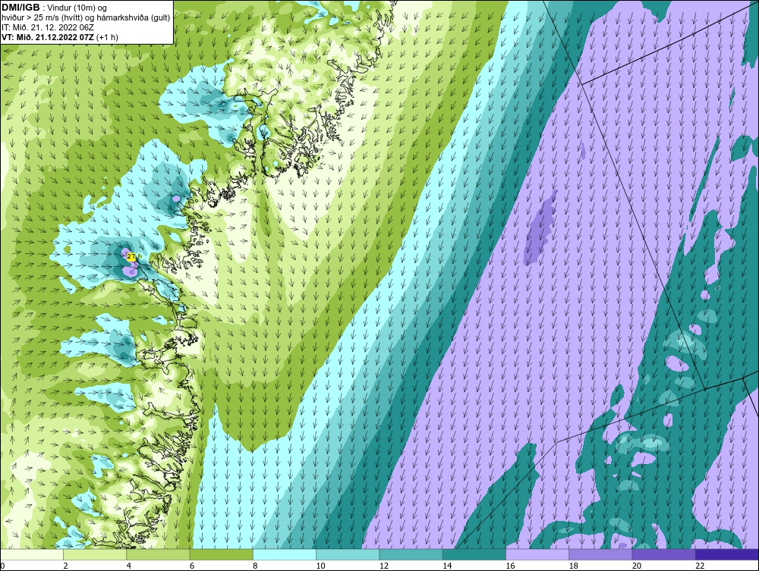Click the 0–2 m/s palest legend swatch
This screenshot has width=759, height=571.
click(31, 554)
